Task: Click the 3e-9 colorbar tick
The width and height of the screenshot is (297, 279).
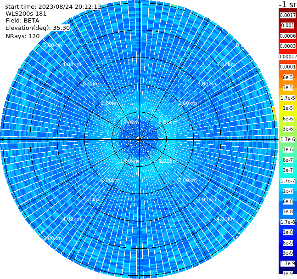Action: (x=288, y=253)
